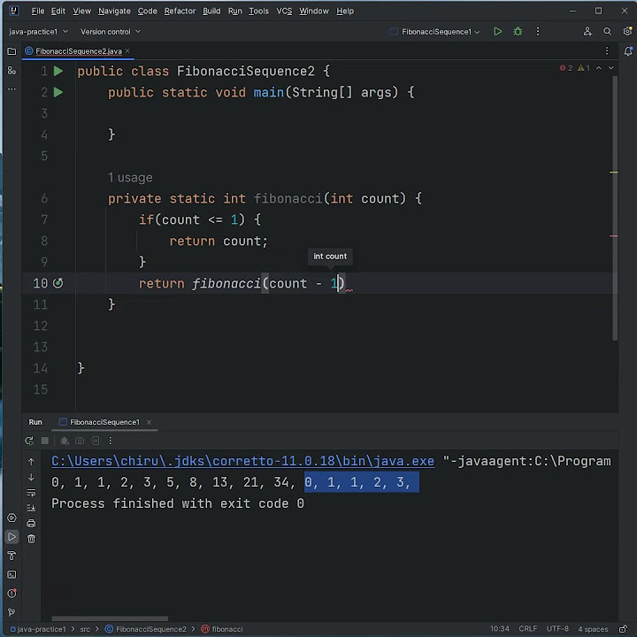637x637 pixels.
Task: Close FibonacciSequence2.java tab
Action: (127, 50)
